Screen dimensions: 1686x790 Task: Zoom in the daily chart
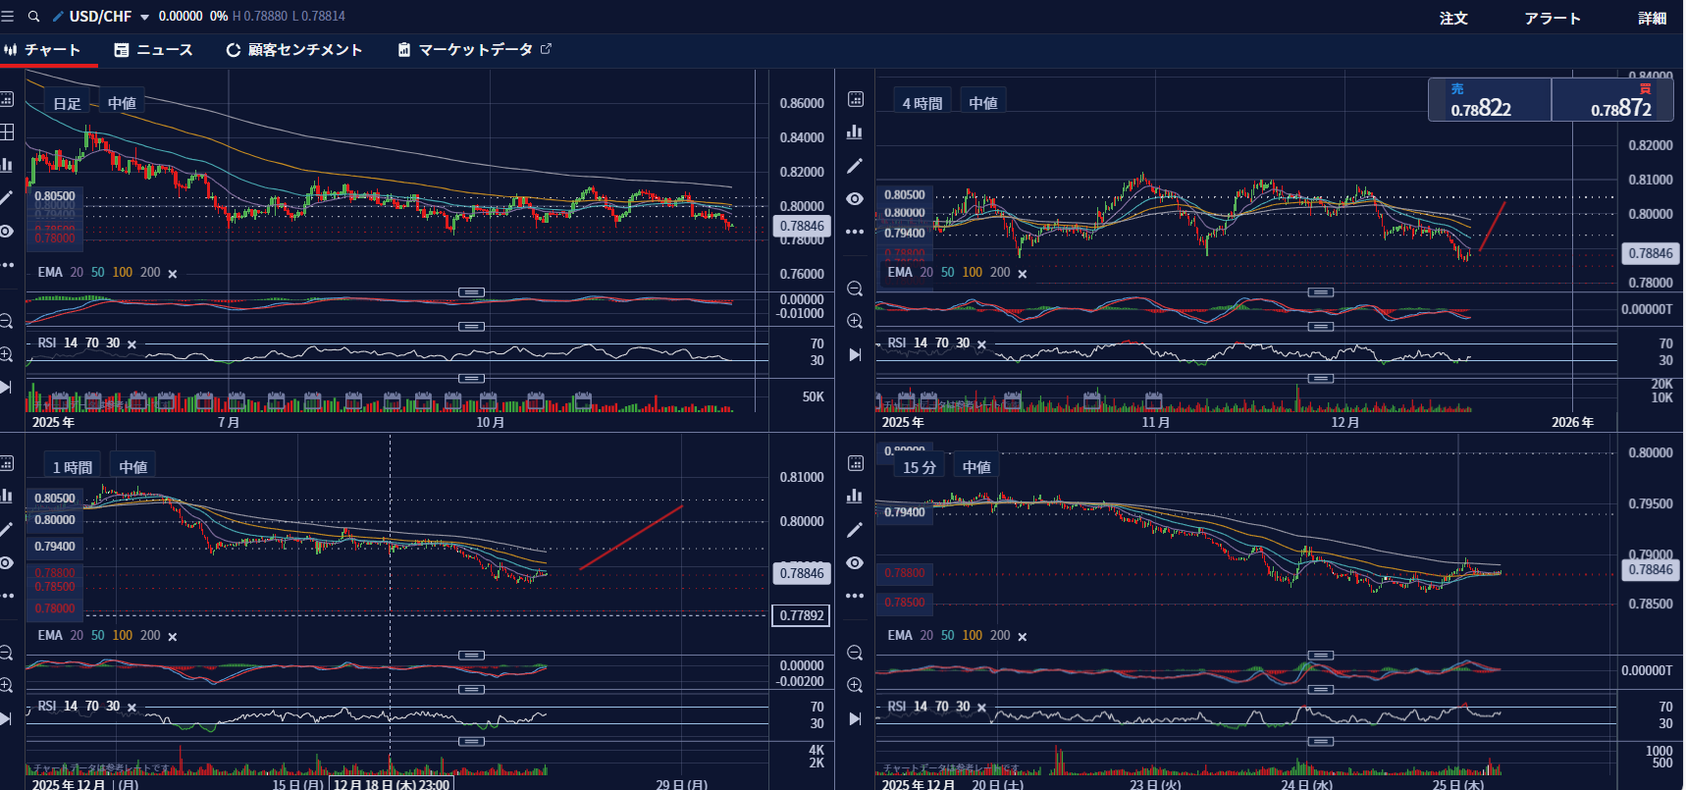[x=6, y=354]
